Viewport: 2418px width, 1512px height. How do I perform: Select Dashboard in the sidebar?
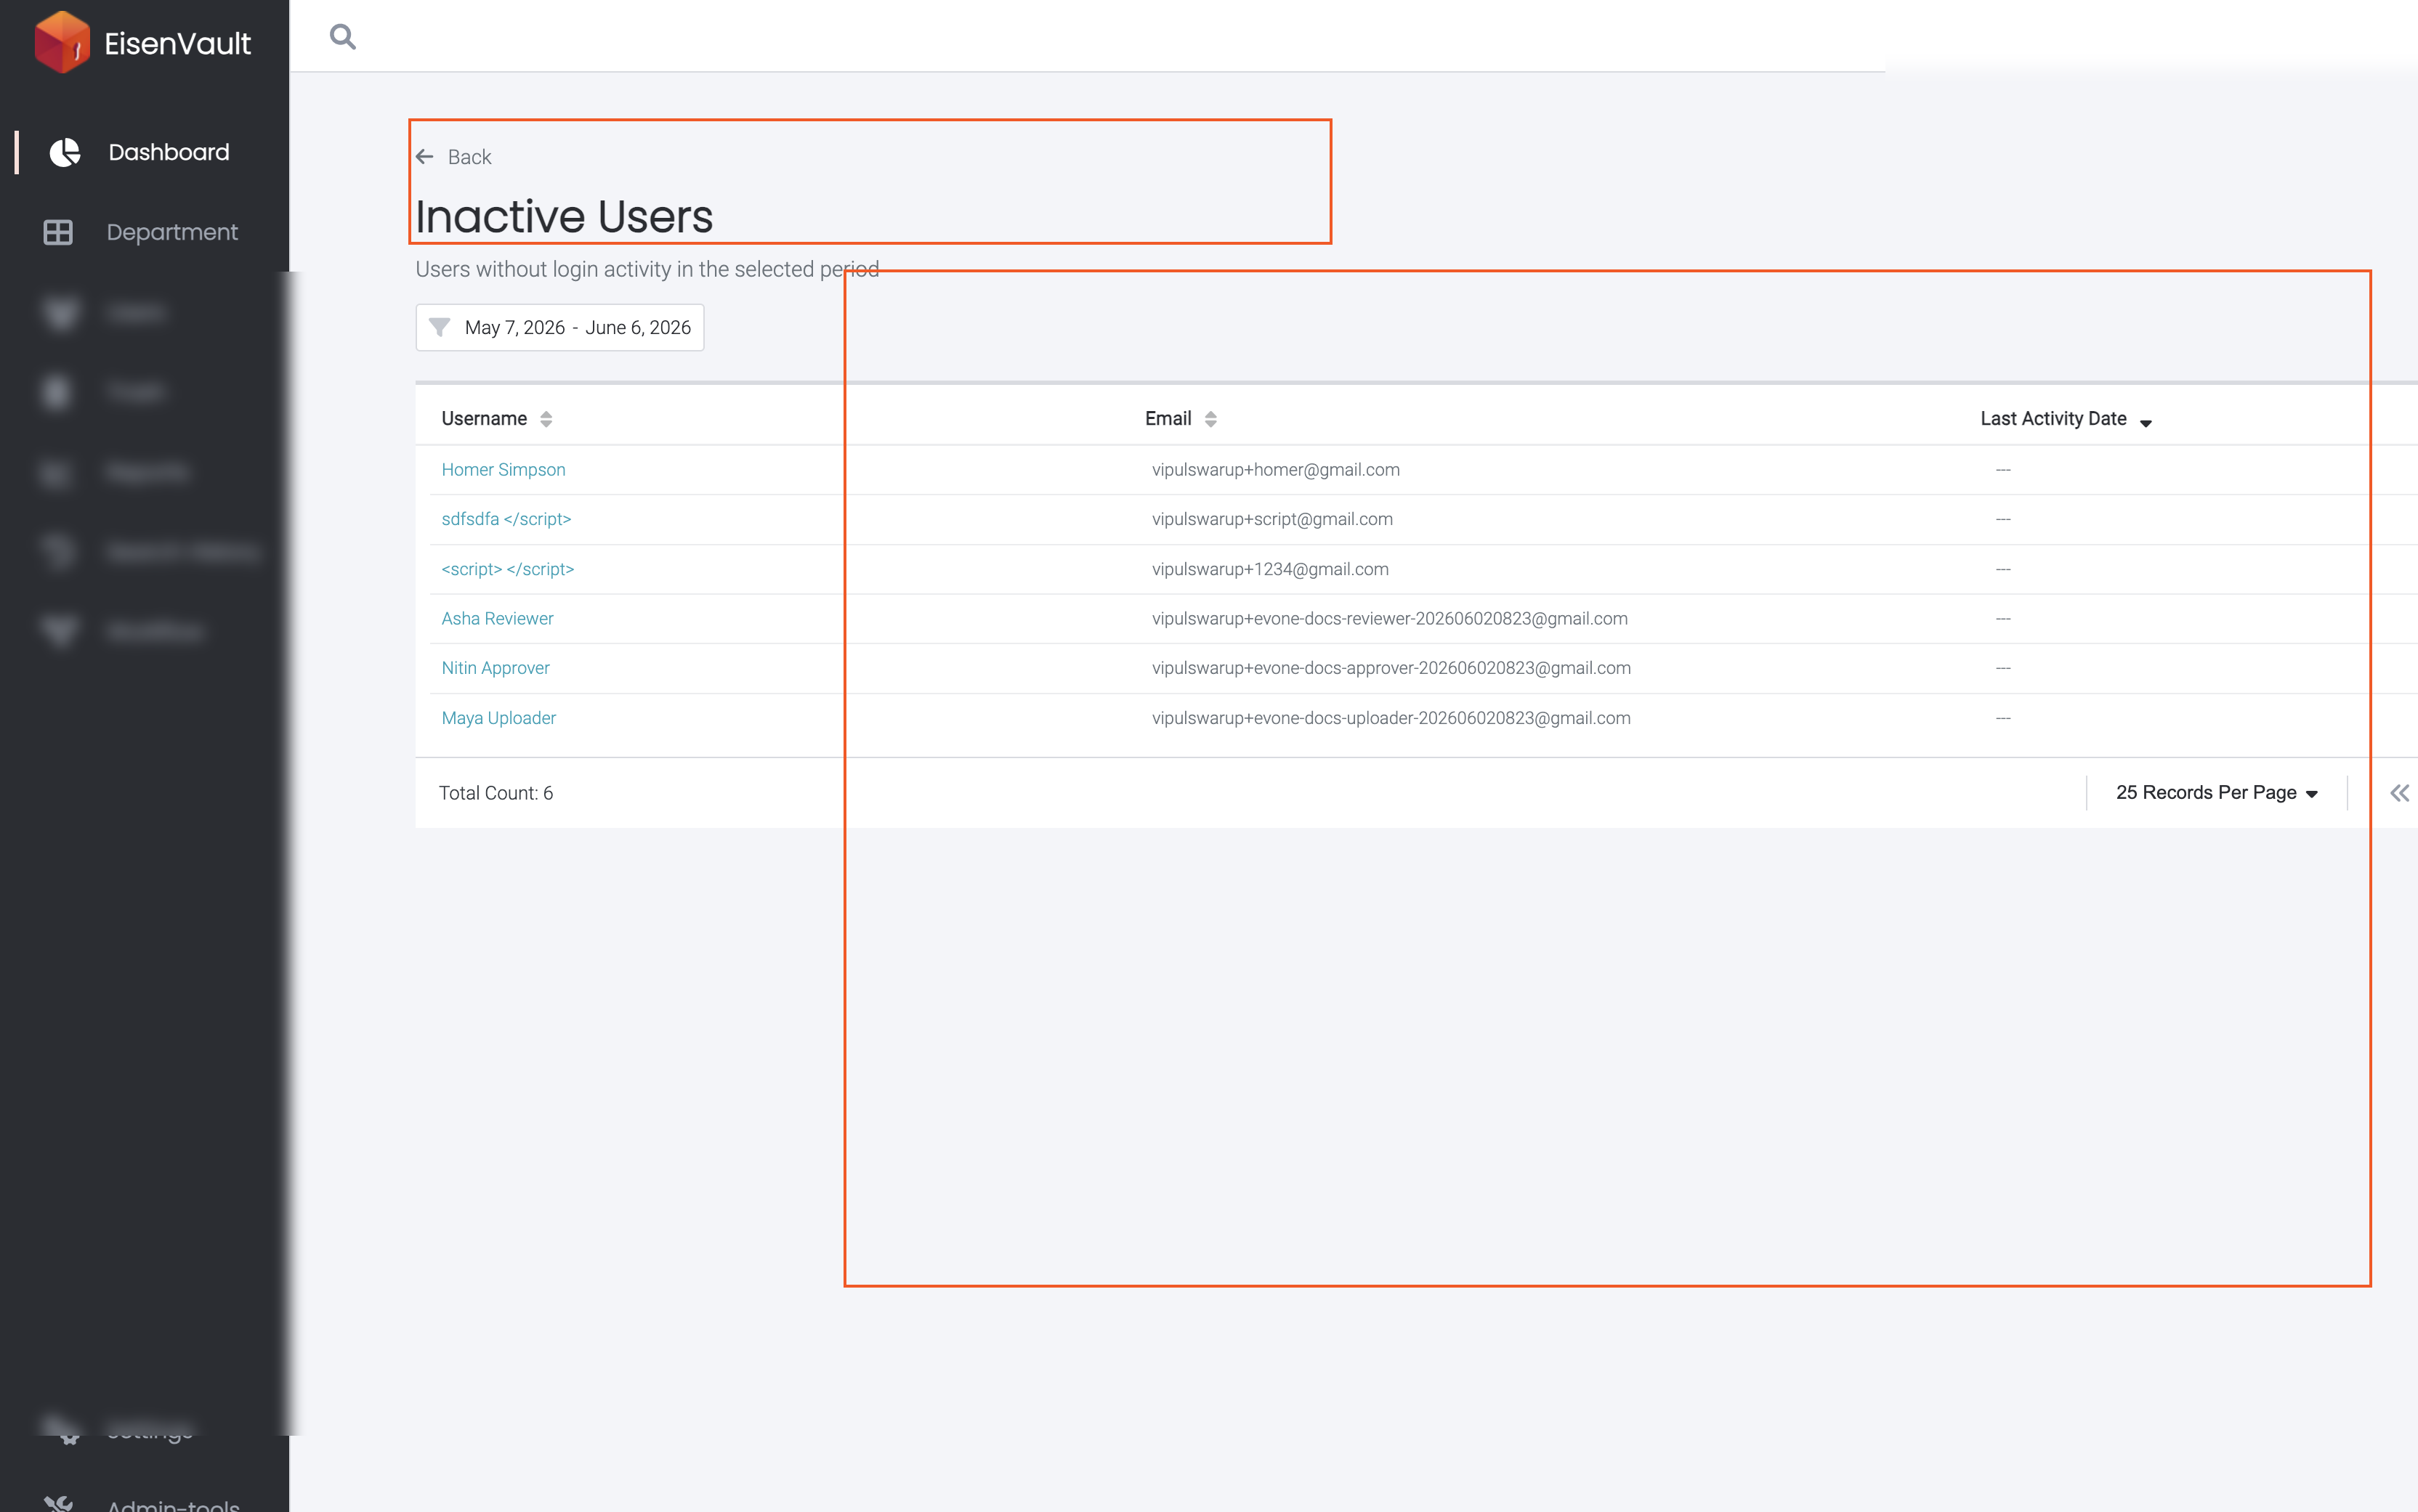pos(169,152)
